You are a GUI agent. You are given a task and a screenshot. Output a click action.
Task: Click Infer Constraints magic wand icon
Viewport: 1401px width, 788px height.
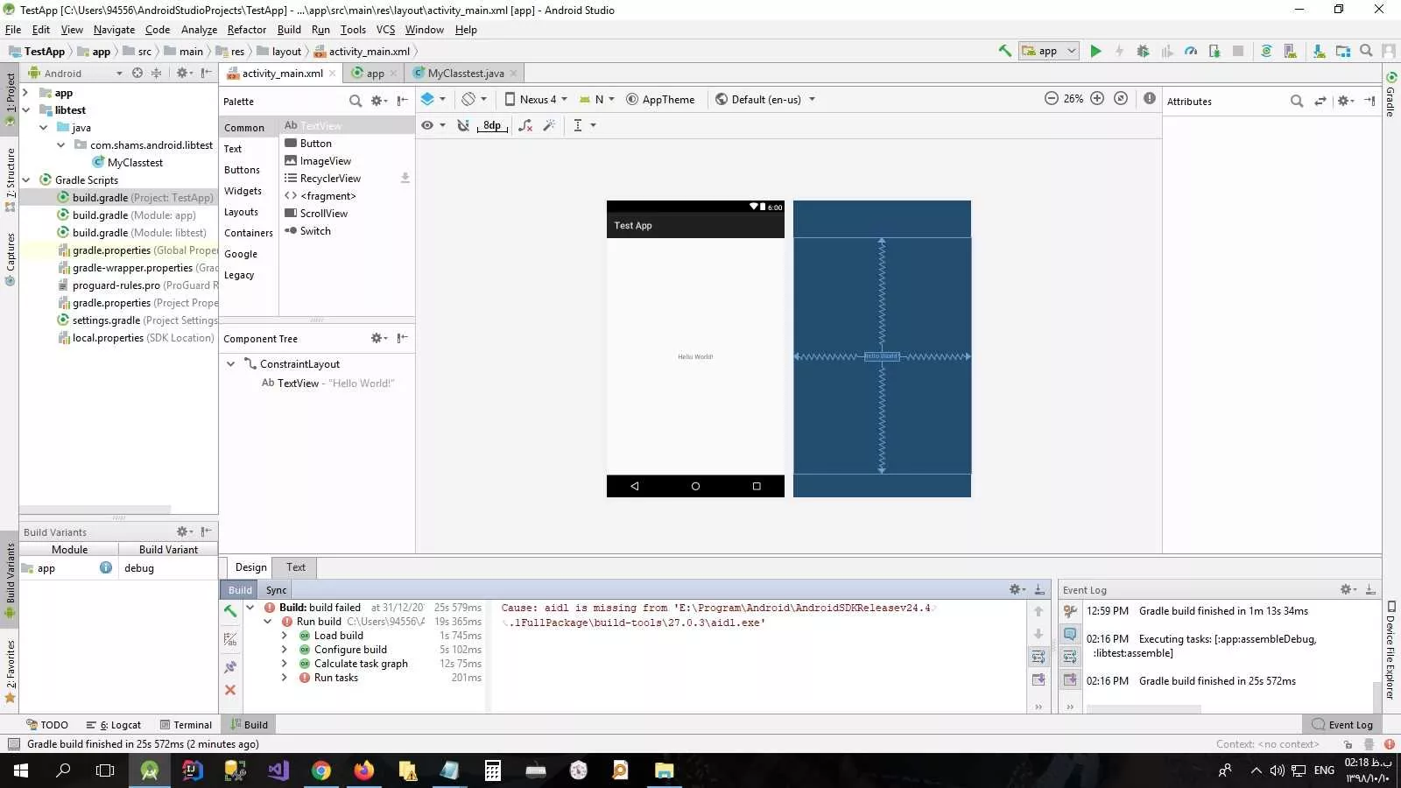(550, 125)
